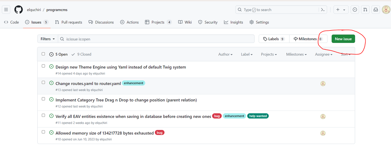Open the Label filter dropdown
391x151 pixels.
247,54
